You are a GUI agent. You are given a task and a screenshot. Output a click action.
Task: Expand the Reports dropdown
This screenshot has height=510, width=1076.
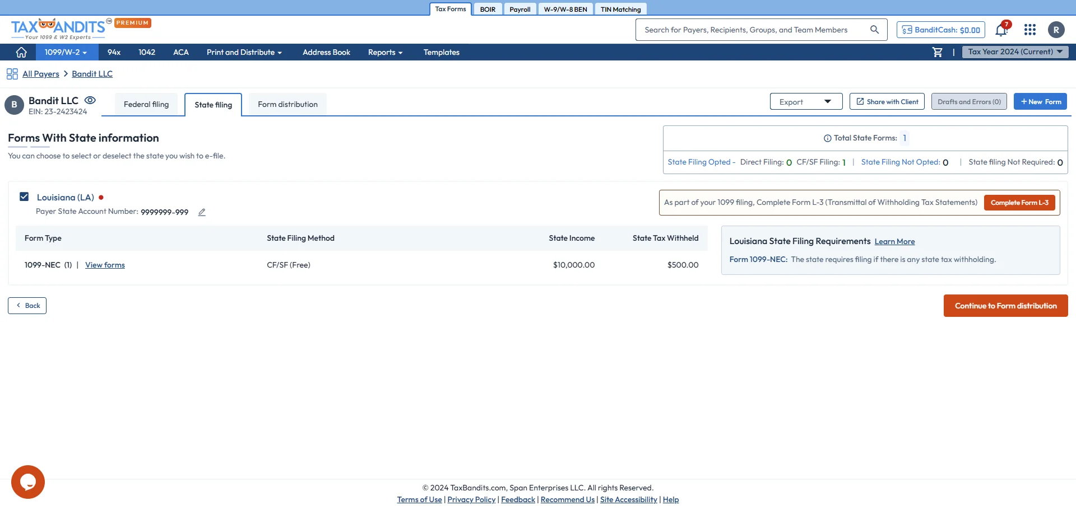tap(385, 52)
